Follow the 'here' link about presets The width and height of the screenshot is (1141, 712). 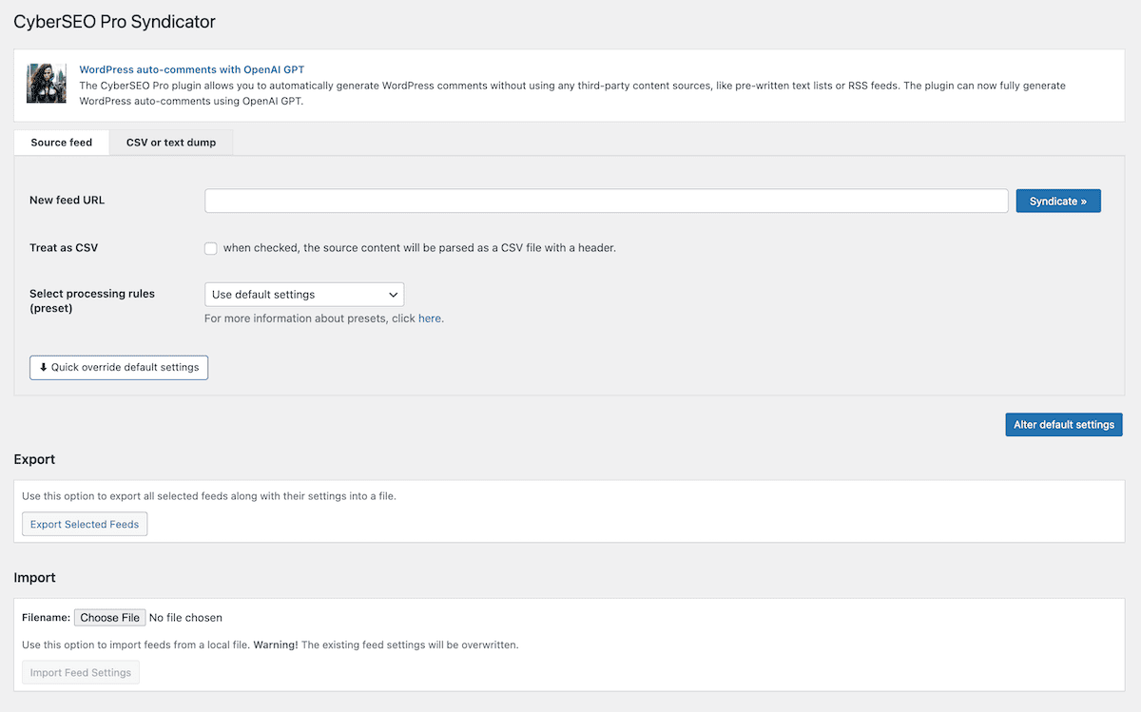point(430,318)
